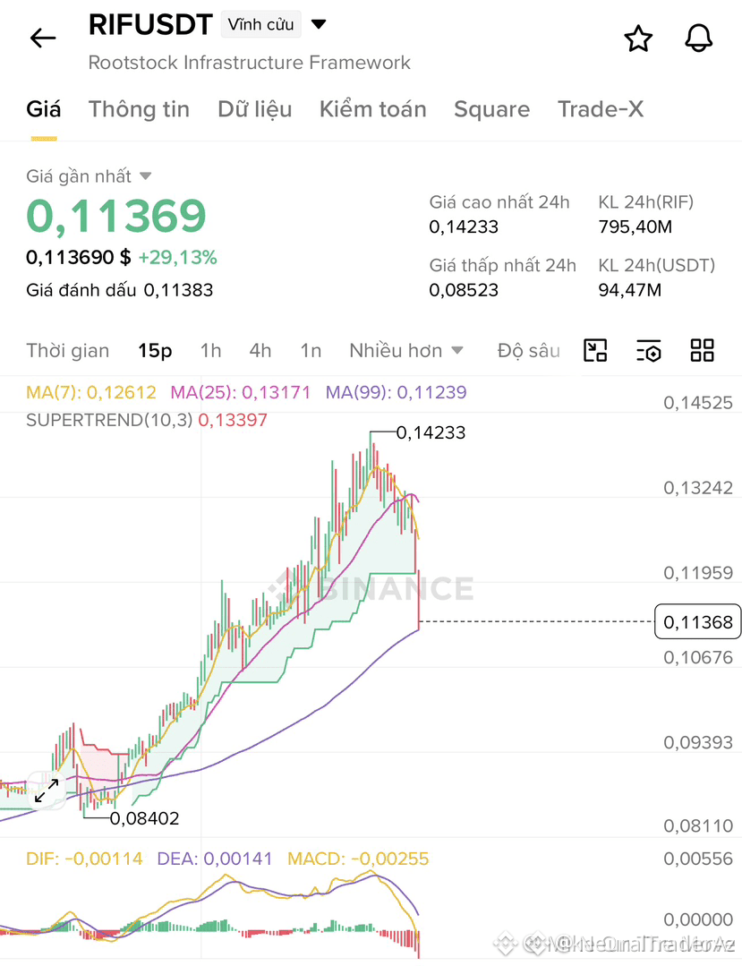
Task: Tap the chart low marker label 0,08402
Action: [145, 818]
